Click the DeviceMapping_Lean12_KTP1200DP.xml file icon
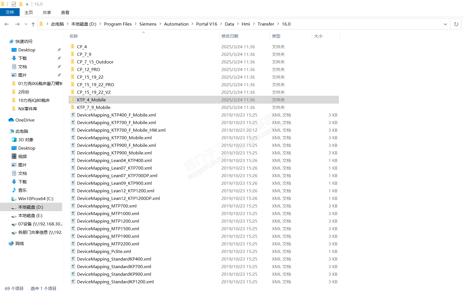This screenshot has width=465, height=292. coord(73,198)
